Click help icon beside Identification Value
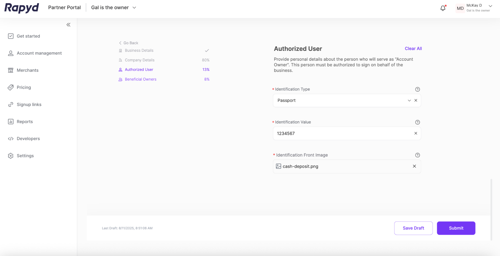 coord(417,122)
